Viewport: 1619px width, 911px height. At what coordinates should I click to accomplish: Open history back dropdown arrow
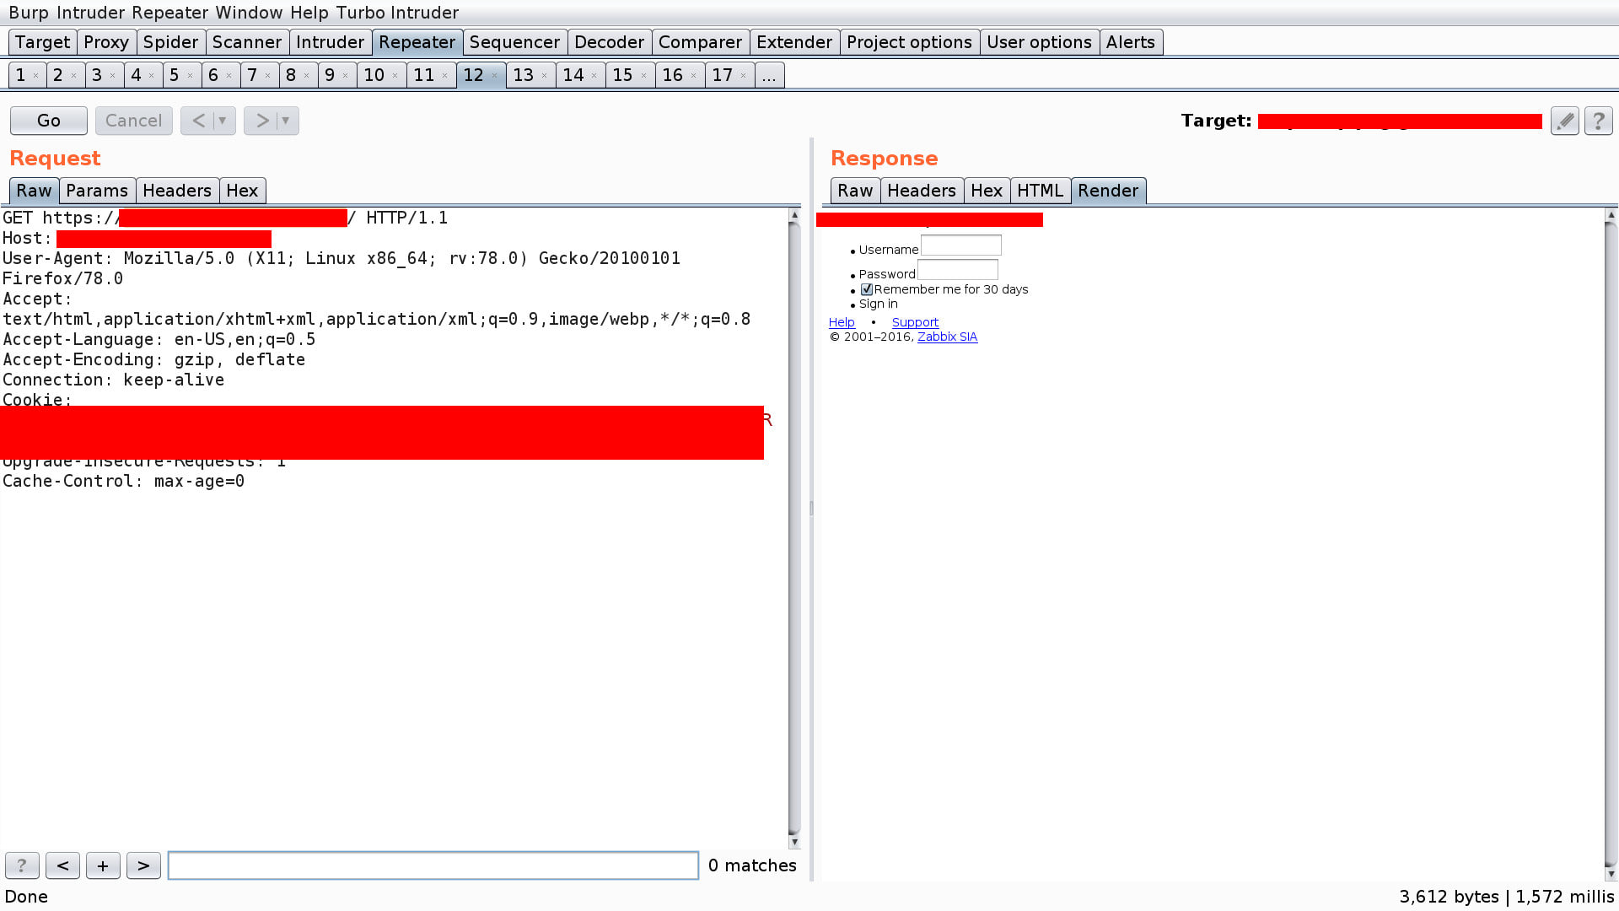point(223,121)
